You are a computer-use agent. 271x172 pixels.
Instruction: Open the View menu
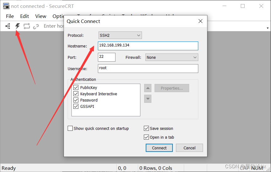[41, 16]
